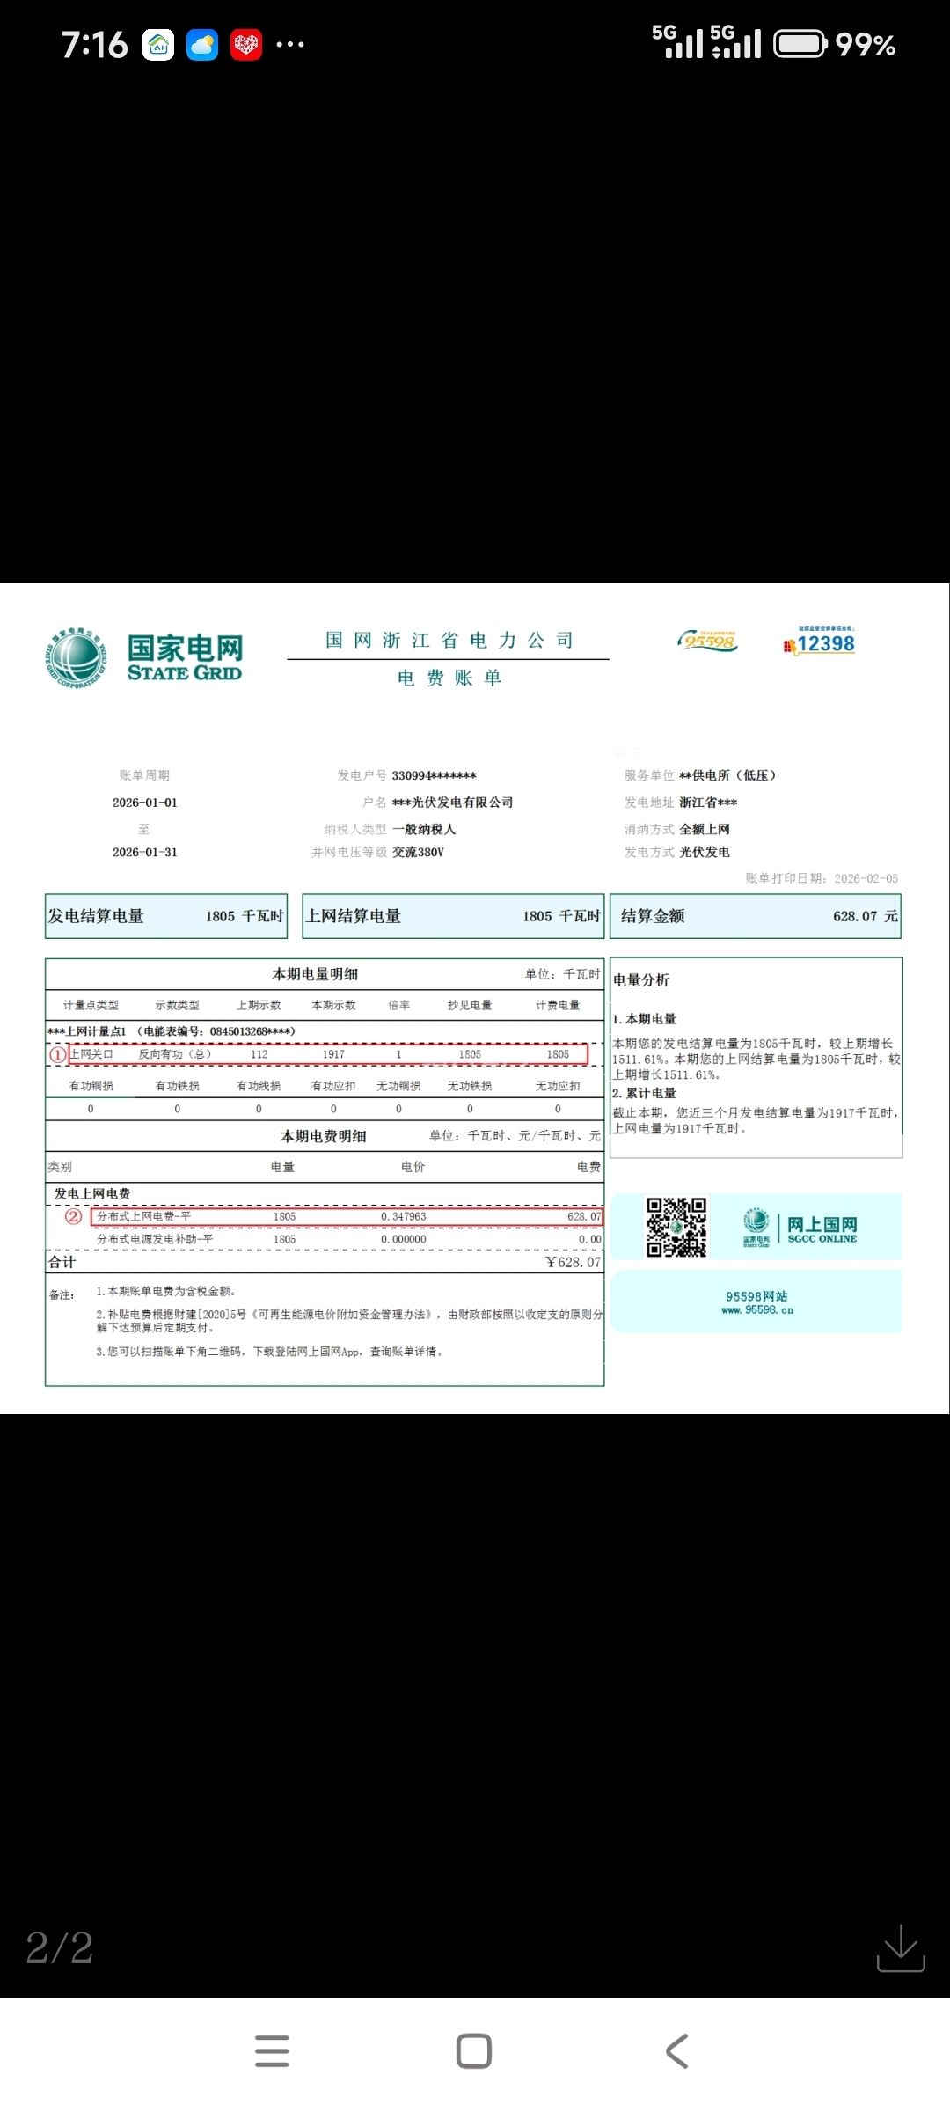This screenshot has height=2112, width=950.
Task: Tap the 结算金额 628.07 元 box
Action: point(756,916)
